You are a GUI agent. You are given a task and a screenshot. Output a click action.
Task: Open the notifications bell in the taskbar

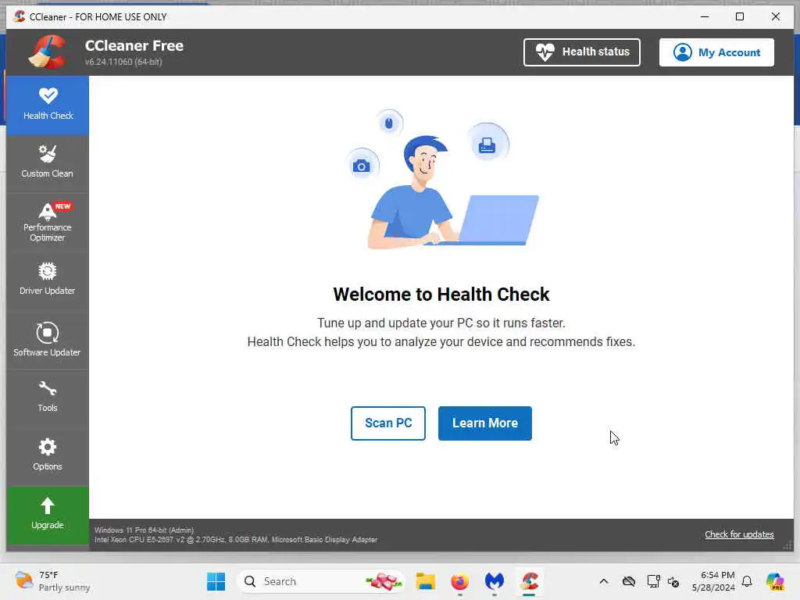[747, 581]
